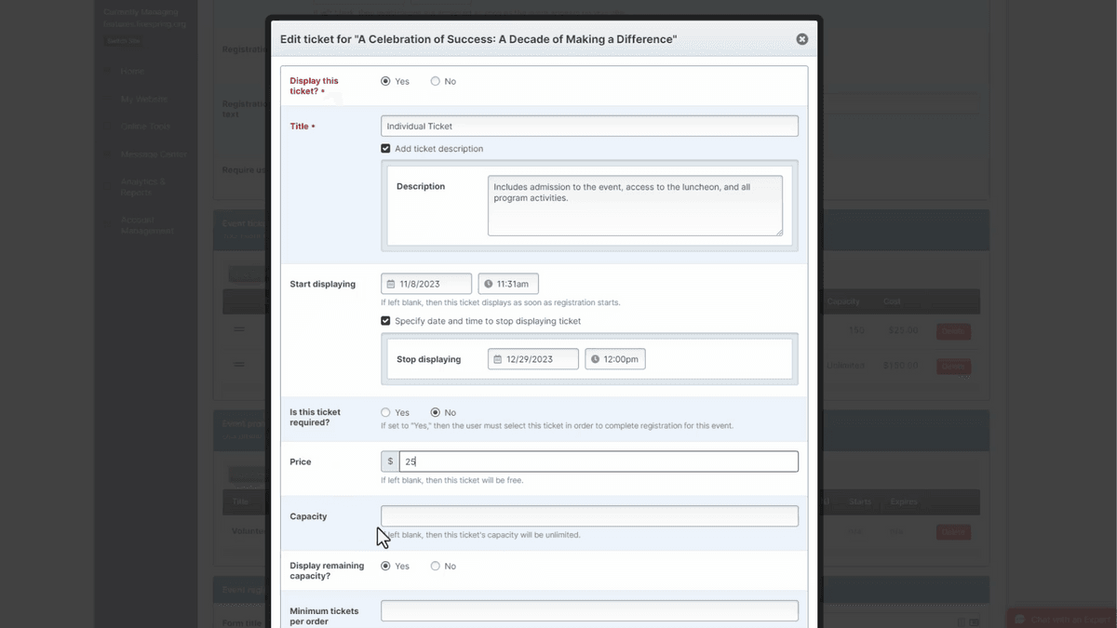The image size is (1117, 628).
Task: Click the Title field with Individual Ticket
Action: click(589, 126)
